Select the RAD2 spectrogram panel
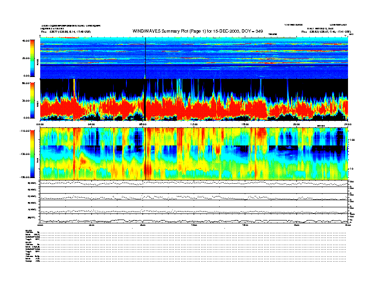The image size is (375, 289). pyautogui.click(x=194, y=58)
